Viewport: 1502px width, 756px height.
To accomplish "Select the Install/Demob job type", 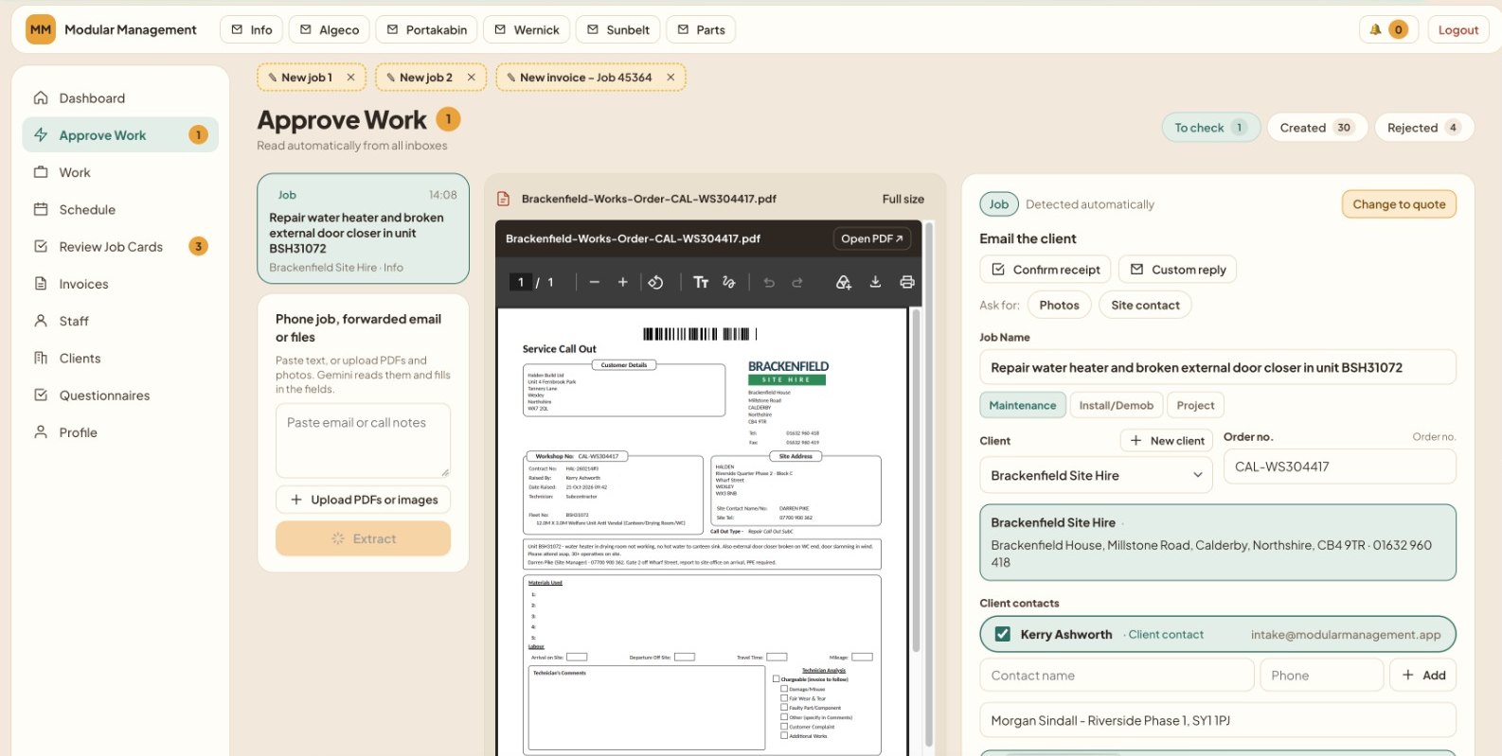I will [x=1116, y=405].
